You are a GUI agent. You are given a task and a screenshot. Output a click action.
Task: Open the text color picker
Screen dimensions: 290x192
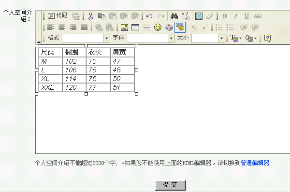click(x=236, y=38)
